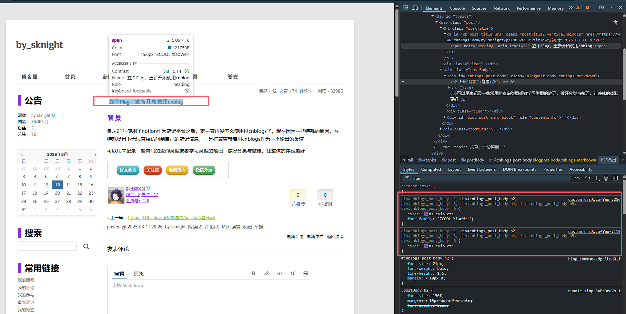The width and height of the screenshot is (626, 314).
Task: Collapse the div id="topics" node
Action: click(x=433, y=16)
